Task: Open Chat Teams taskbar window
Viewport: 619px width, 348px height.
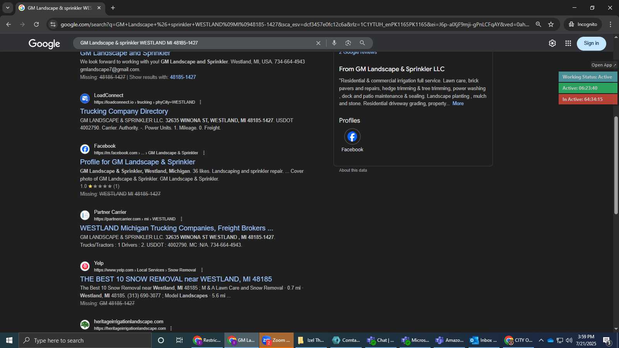Action: (381, 340)
